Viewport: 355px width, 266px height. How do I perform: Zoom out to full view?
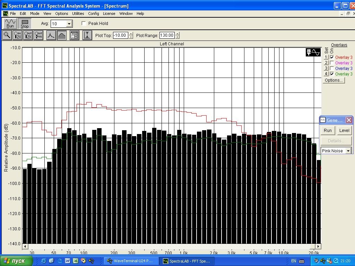[x=38, y=35]
